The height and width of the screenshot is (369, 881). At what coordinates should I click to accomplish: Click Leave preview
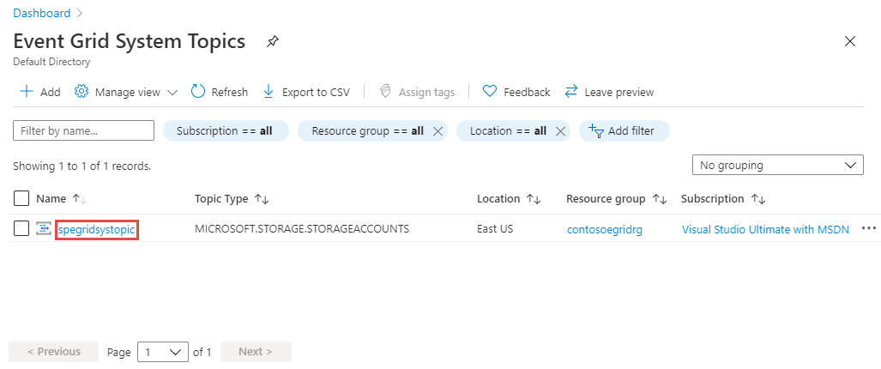[x=609, y=92]
